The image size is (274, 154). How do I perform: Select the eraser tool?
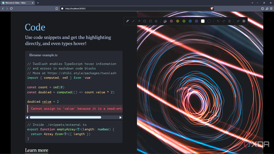pyautogui.click(x=156, y=21)
